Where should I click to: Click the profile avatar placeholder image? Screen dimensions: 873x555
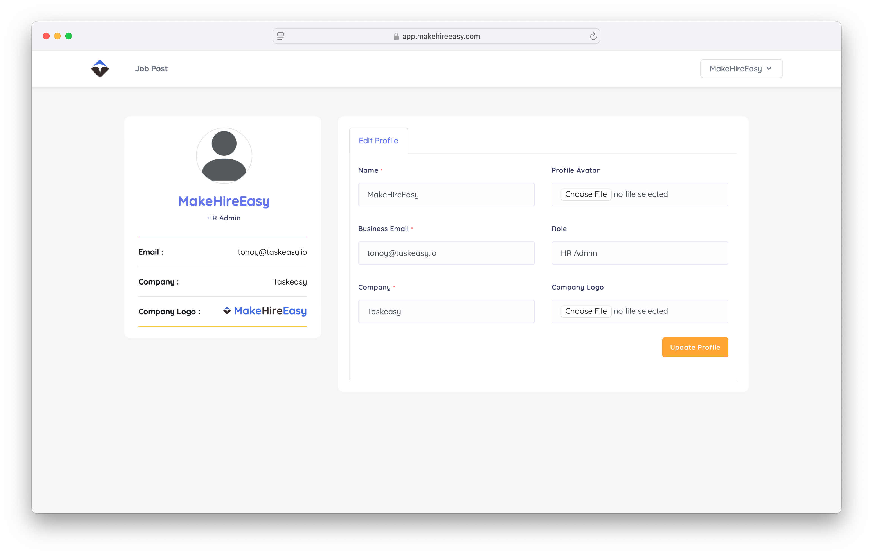[224, 155]
